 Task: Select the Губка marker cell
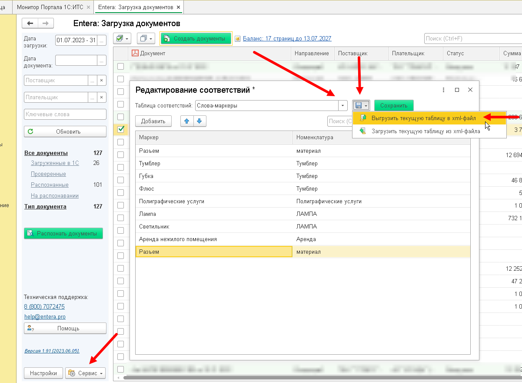214,176
